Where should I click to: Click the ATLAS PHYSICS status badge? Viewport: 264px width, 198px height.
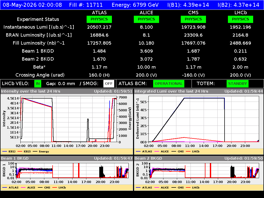(x=99, y=19)
